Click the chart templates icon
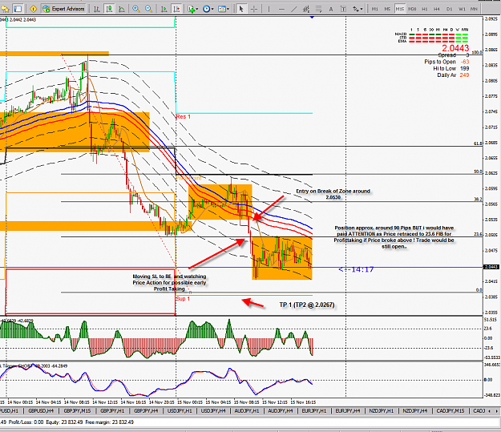501x432 pixels. [x=222, y=9]
